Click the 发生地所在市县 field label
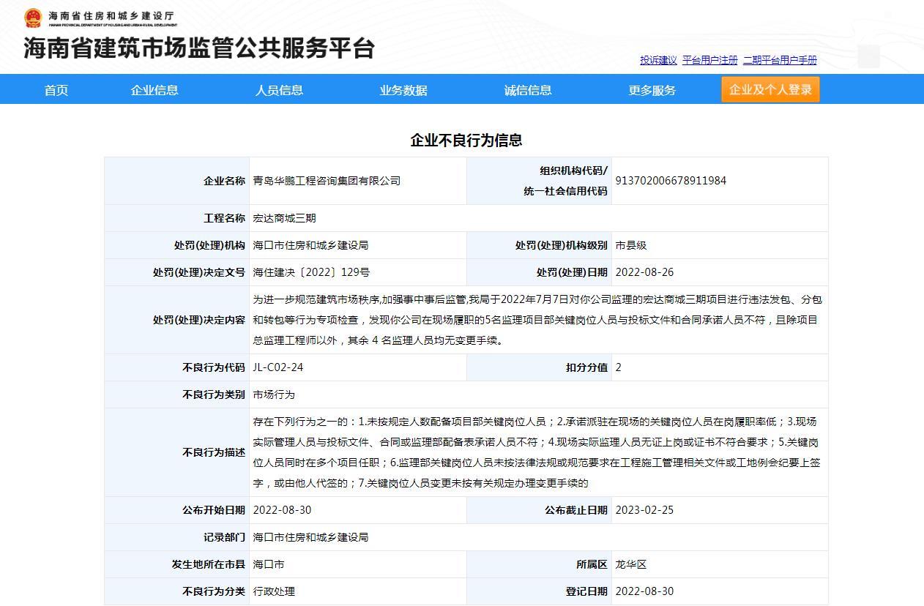This screenshot has height=606, width=924. [x=209, y=564]
